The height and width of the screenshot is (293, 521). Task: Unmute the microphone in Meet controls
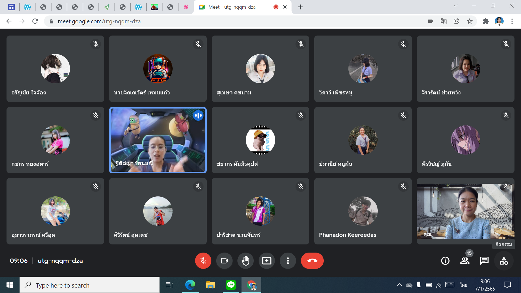point(203,261)
